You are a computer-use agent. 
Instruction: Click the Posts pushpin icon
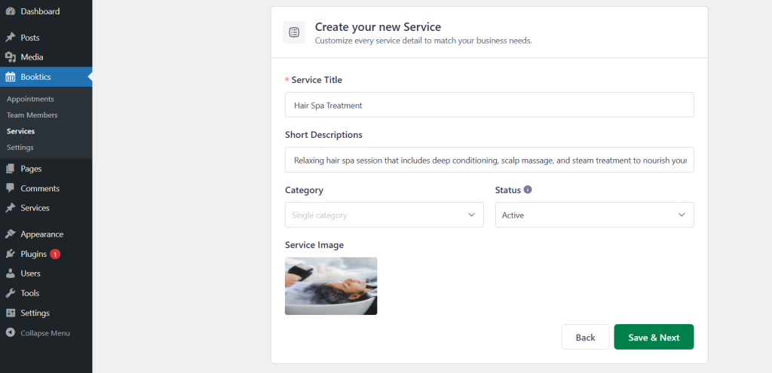click(11, 38)
